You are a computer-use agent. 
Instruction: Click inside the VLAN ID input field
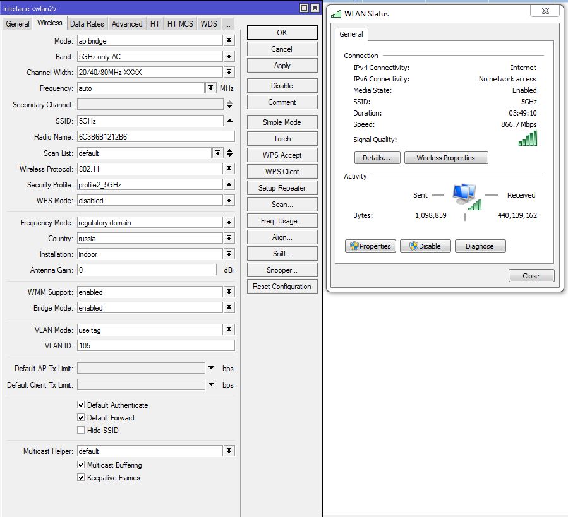[x=155, y=345]
